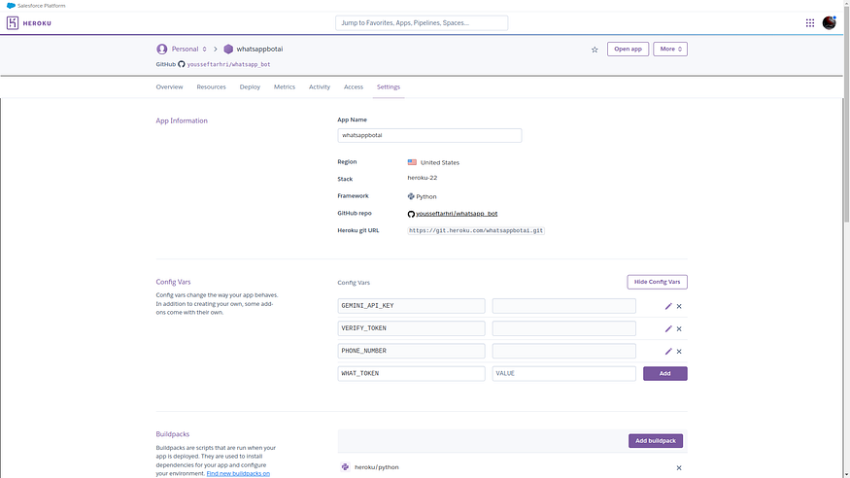Open the More dropdown menu
The image size is (850, 478).
pos(670,49)
